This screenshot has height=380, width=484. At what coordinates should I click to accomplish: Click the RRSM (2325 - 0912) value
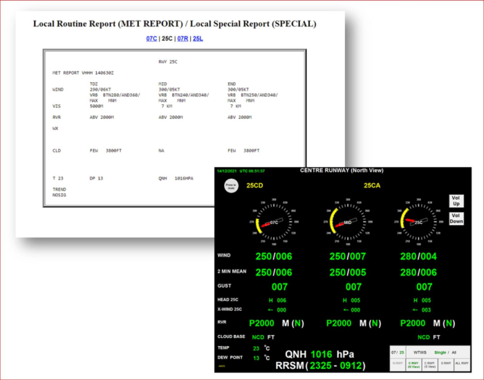(x=320, y=365)
